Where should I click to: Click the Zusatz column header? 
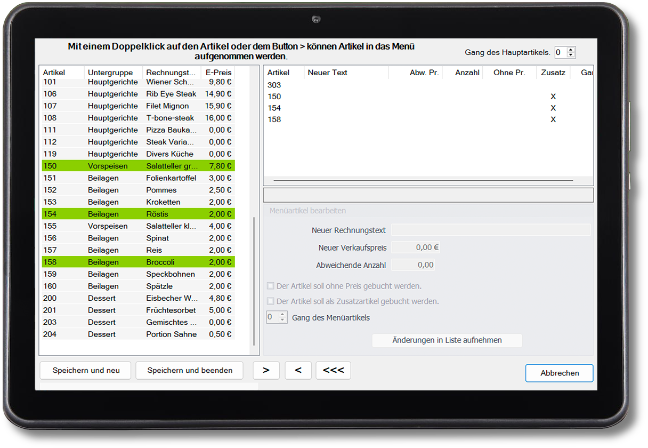click(553, 73)
